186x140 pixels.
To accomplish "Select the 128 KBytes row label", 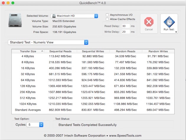I will [x=28, y=86].
